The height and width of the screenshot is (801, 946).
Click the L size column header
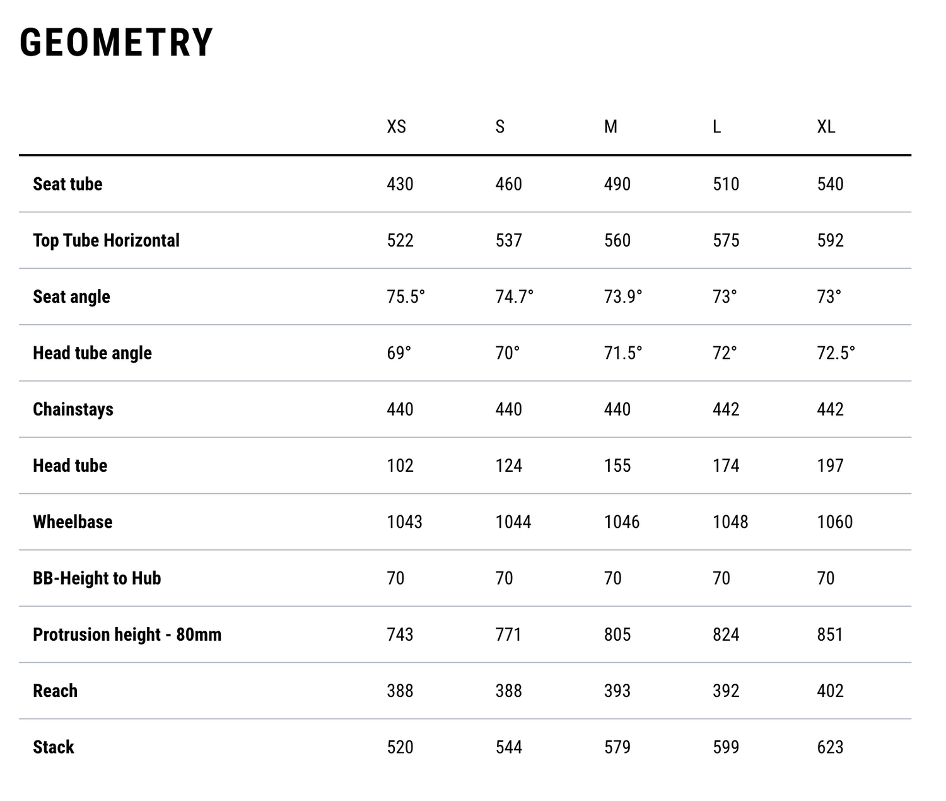coord(716,127)
